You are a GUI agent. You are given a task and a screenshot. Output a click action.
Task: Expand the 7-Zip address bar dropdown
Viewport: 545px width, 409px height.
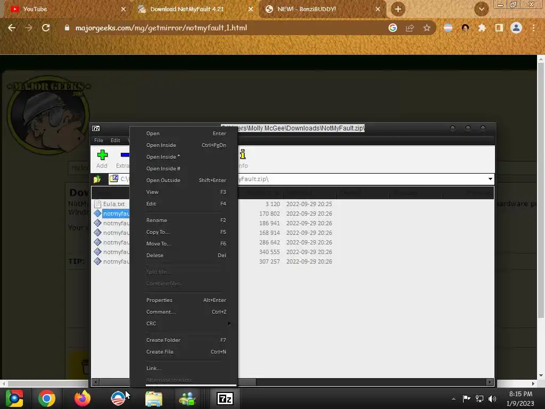click(x=490, y=179)
